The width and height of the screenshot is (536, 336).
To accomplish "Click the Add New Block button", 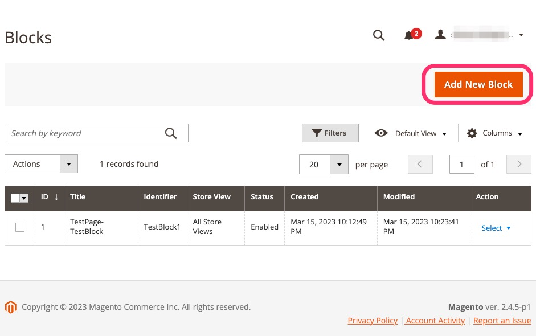I will point(478,84).
